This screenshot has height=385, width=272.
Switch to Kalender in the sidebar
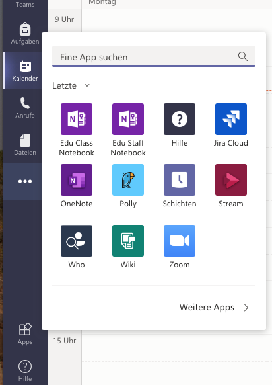[25, 70]
